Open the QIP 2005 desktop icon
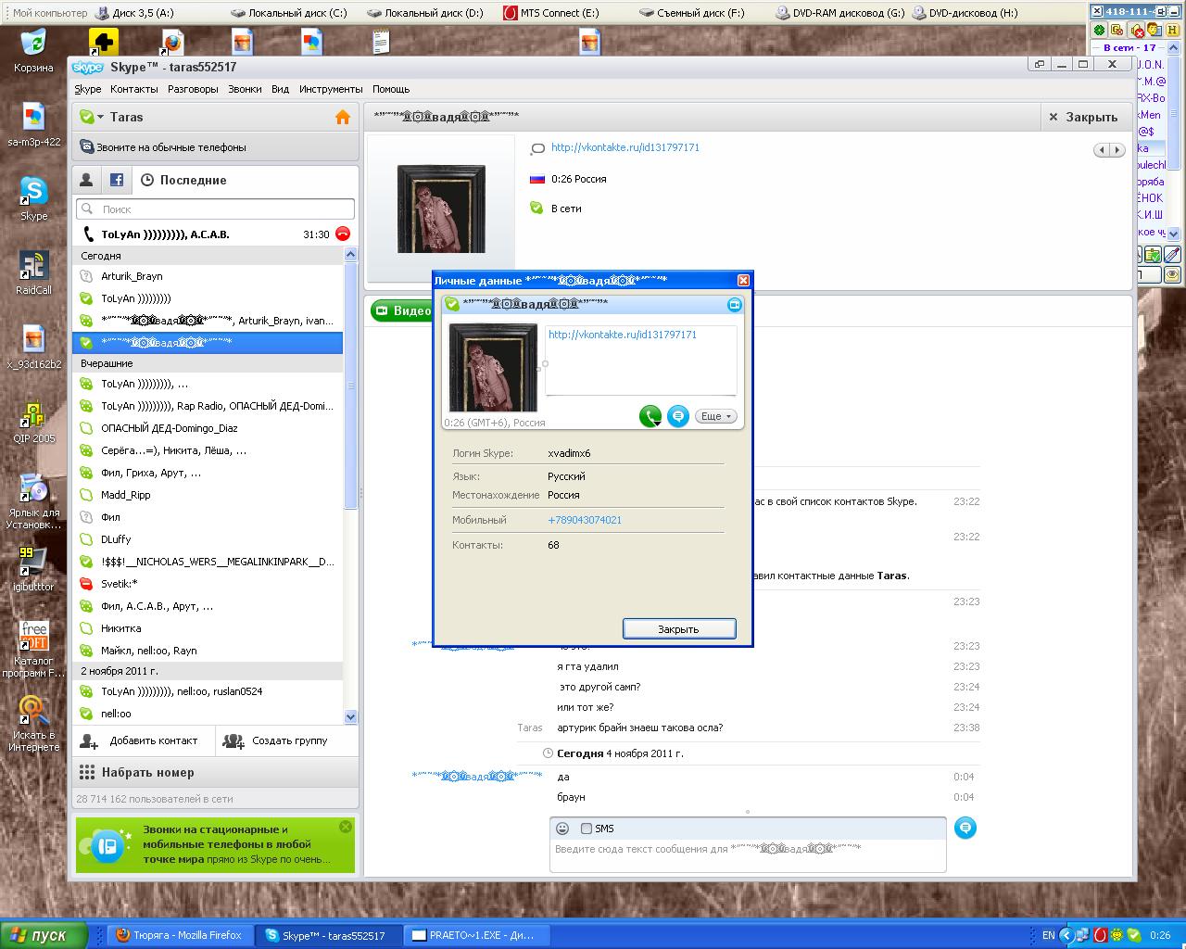This screenshot has width=1186, height=949. point(33,421)
